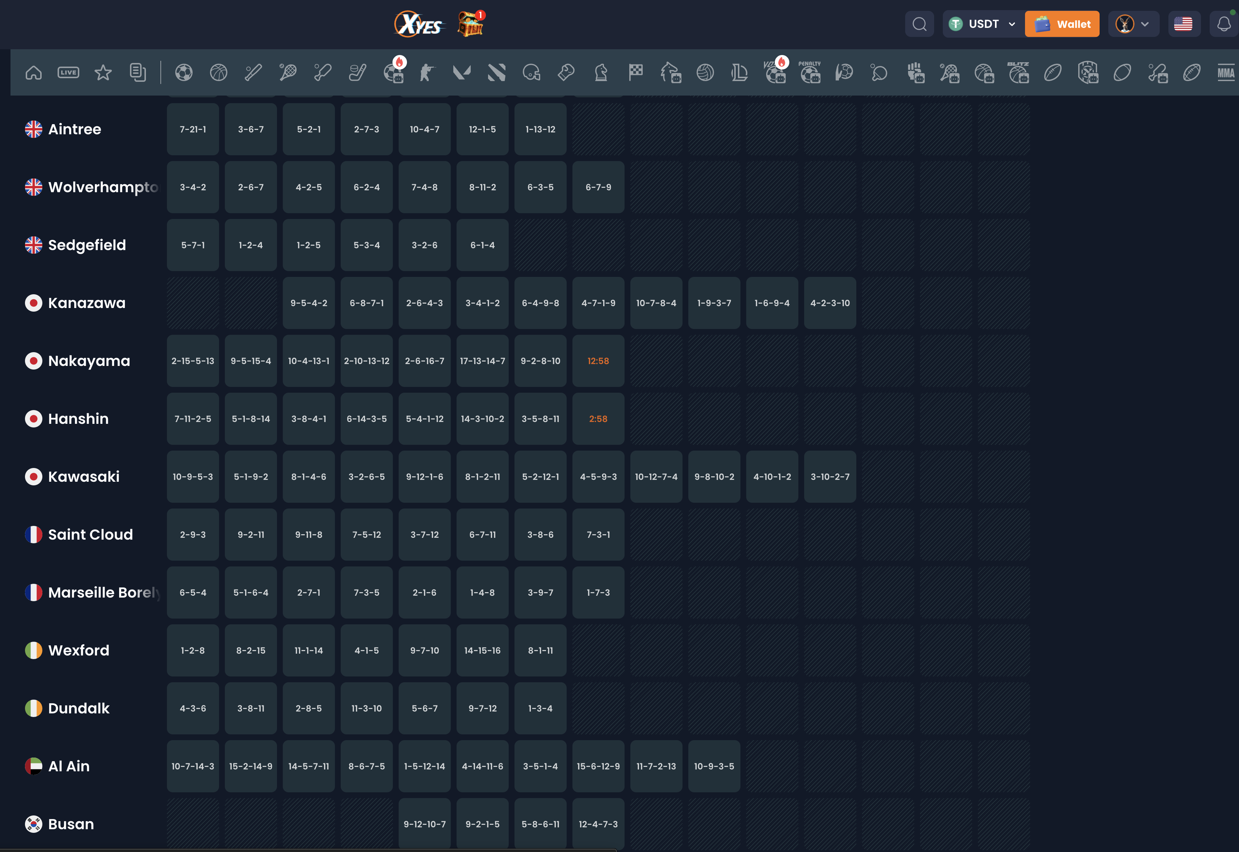Viewport: 1239px width, 852px height.
Task: Click the orange Wallet button
Action: point(1062,24)
